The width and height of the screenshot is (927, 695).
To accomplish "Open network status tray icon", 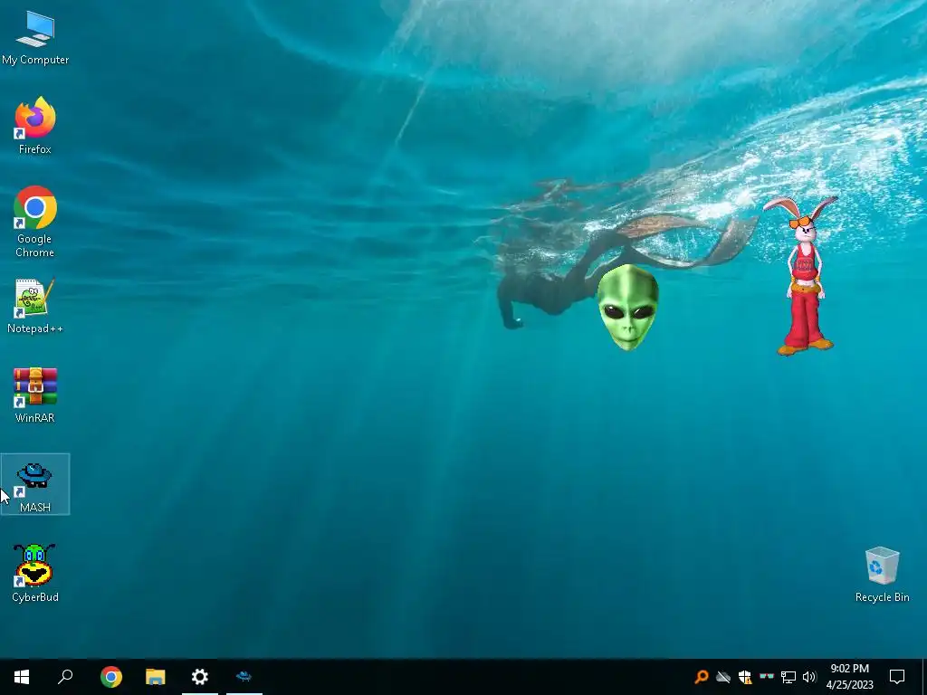I will tap(788, 677).
